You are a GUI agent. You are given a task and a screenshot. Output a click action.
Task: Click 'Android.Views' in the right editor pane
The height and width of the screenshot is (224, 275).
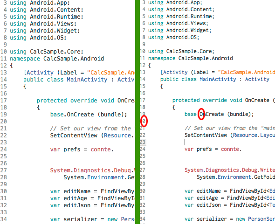point(186,23)
